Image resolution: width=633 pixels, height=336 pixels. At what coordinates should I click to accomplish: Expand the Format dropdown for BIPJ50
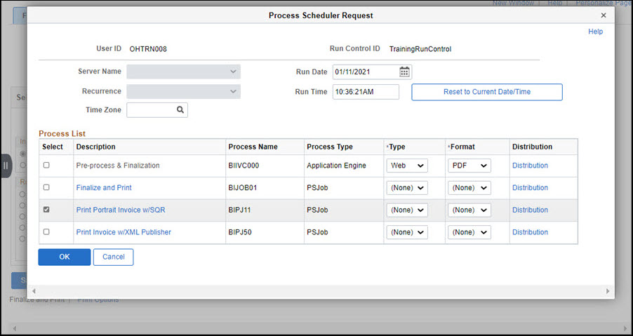469,232
